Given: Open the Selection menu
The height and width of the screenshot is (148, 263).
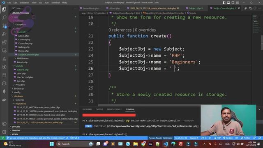Looking at the screenshot, I should click(x=25, y=3).
